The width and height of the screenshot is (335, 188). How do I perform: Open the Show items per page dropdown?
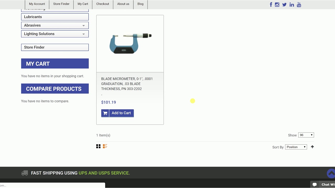(306, 135)
